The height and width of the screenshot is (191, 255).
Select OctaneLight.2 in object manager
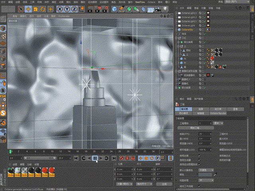tap(189, 17)
